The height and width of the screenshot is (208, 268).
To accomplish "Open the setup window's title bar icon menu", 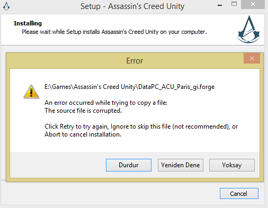I will (6, 6).
